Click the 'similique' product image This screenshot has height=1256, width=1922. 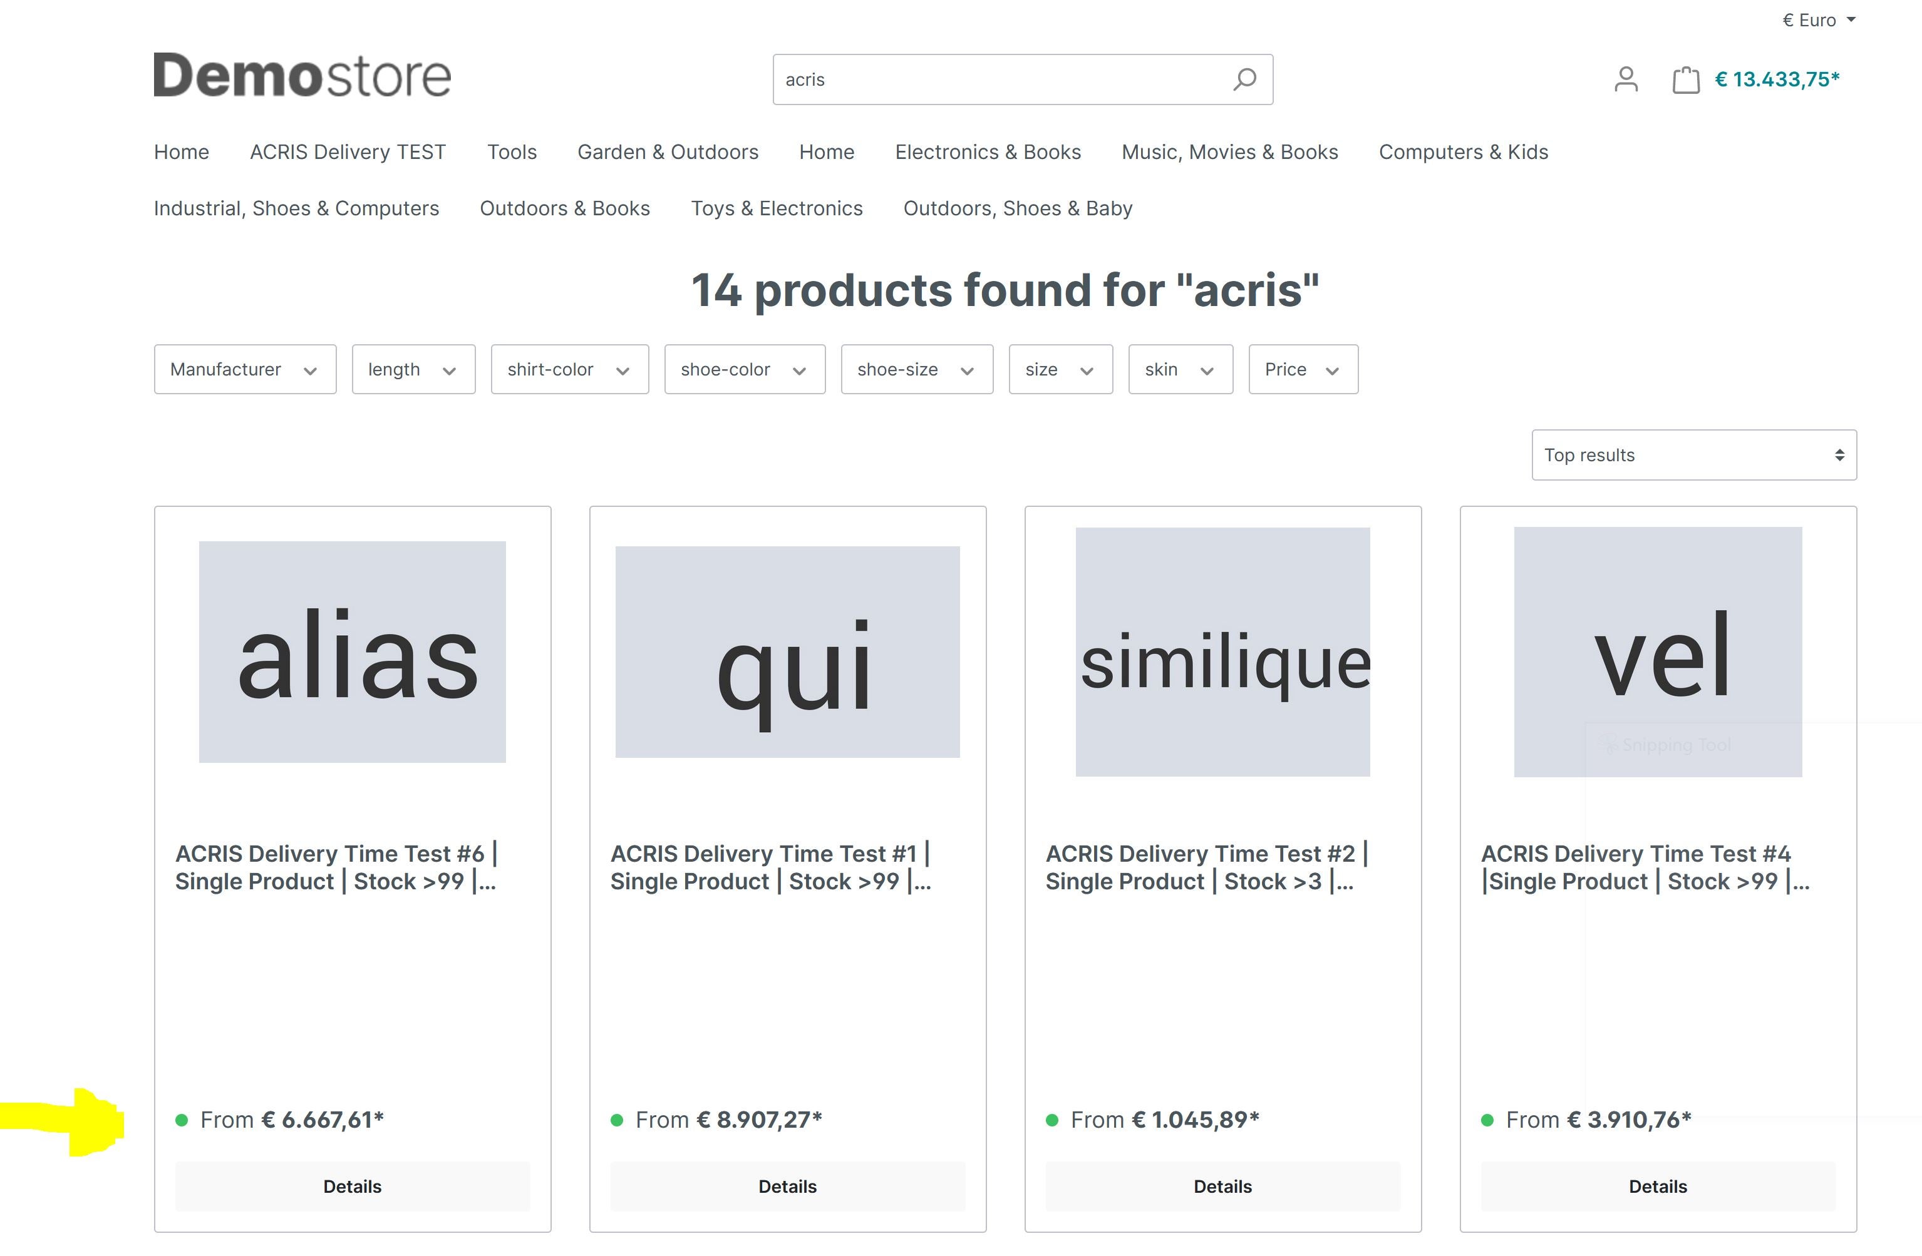pyautogui.click(x=1222, y=652)
